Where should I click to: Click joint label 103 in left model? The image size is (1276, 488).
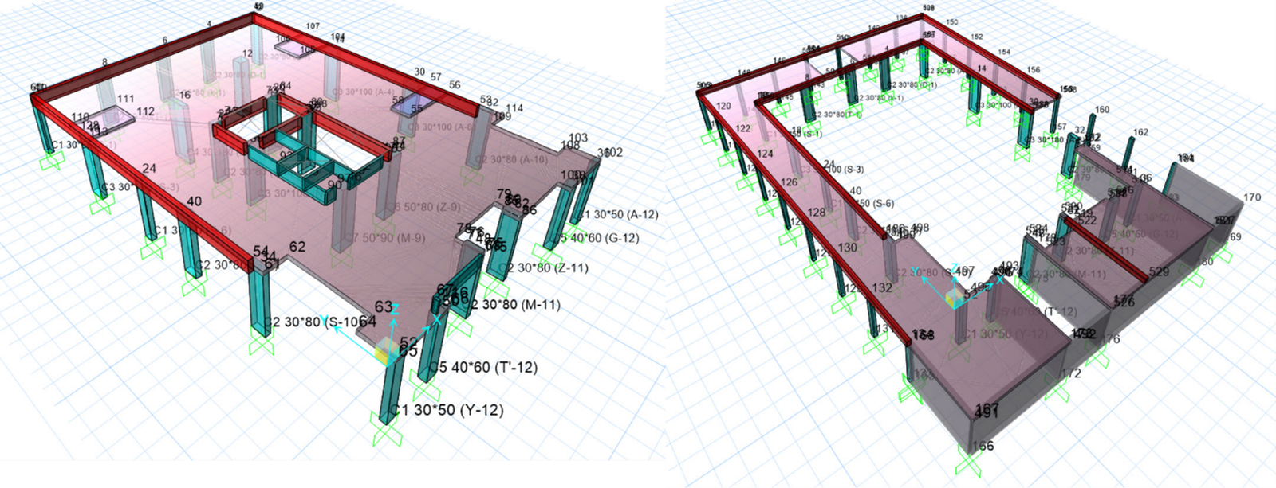tap(578, 138)
